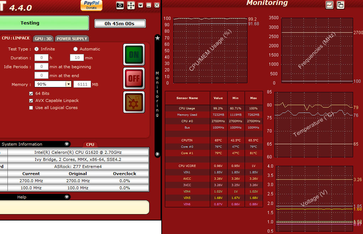Take a screenshot with the camera icon
This screenshot has width=363, height=234.
tap(120, 5)
